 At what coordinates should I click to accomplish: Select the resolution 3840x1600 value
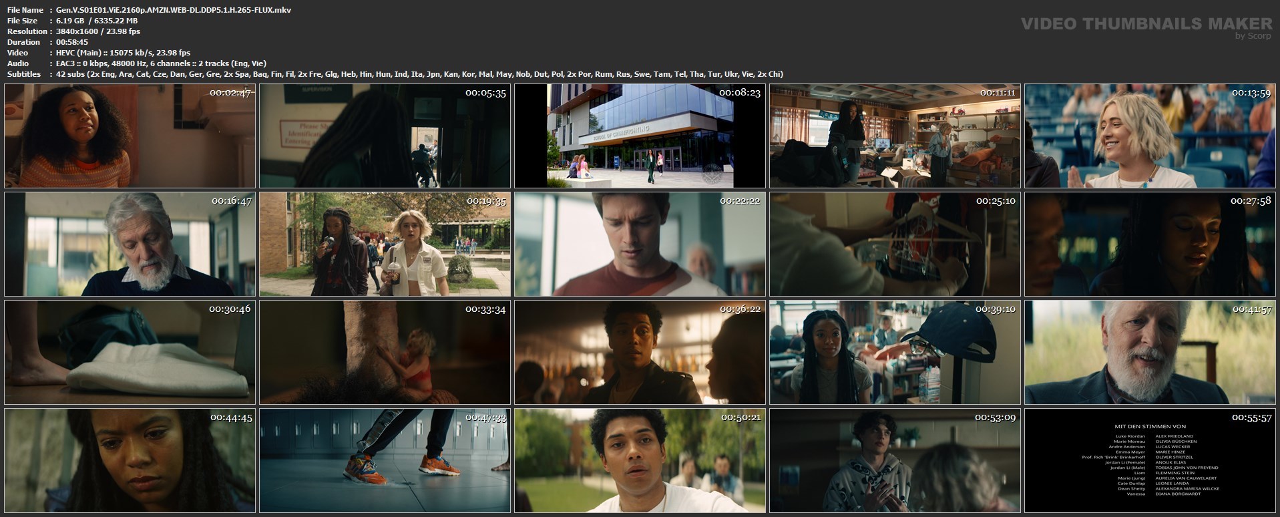(x=98, y=31)
